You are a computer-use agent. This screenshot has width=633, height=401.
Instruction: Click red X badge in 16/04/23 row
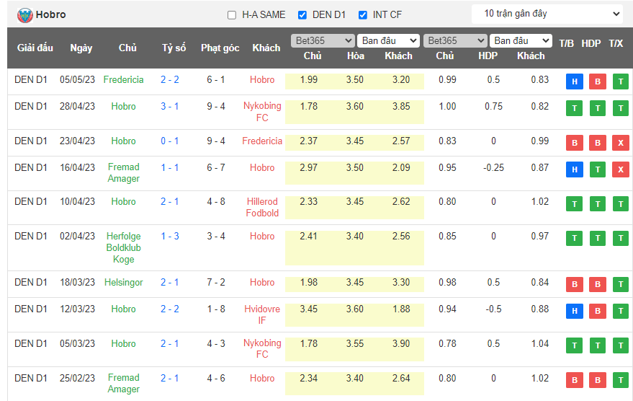(x=620, y=169)
